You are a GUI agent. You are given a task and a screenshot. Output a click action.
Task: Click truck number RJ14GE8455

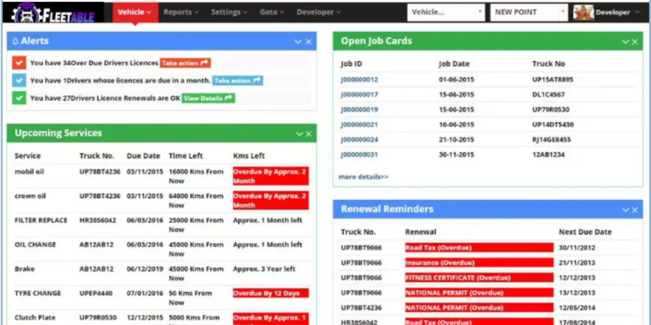point(552,140)
